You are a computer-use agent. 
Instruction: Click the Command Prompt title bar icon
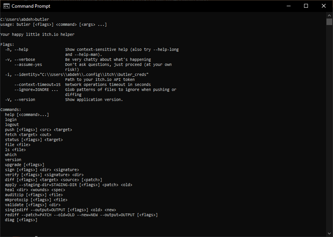pos(7,6)
